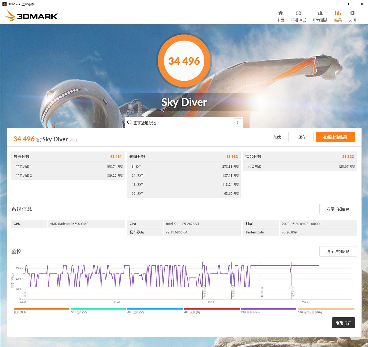The height and width of the screenshot is (347, 368).
Task: Click the ? help icon beside score validation
Action: (238, 122)
